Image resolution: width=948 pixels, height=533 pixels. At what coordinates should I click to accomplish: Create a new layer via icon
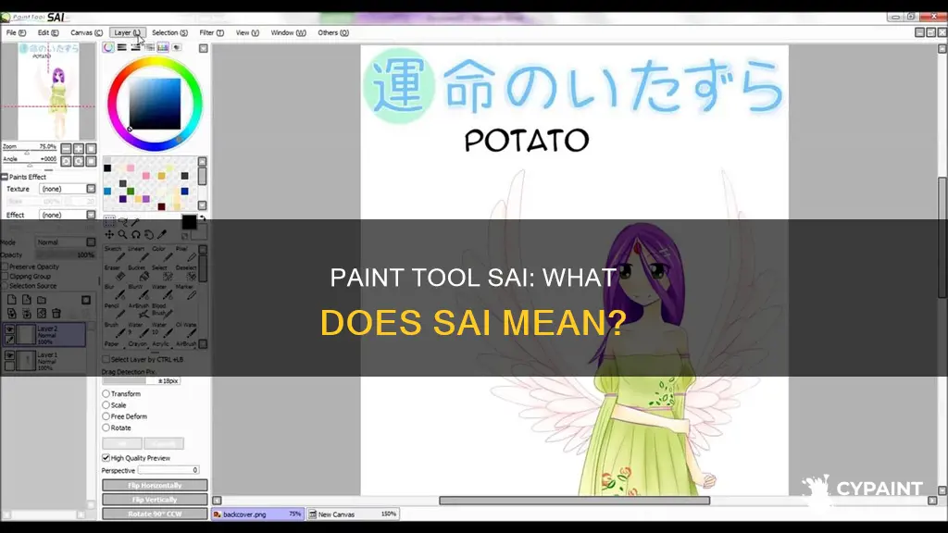[11, 300]
